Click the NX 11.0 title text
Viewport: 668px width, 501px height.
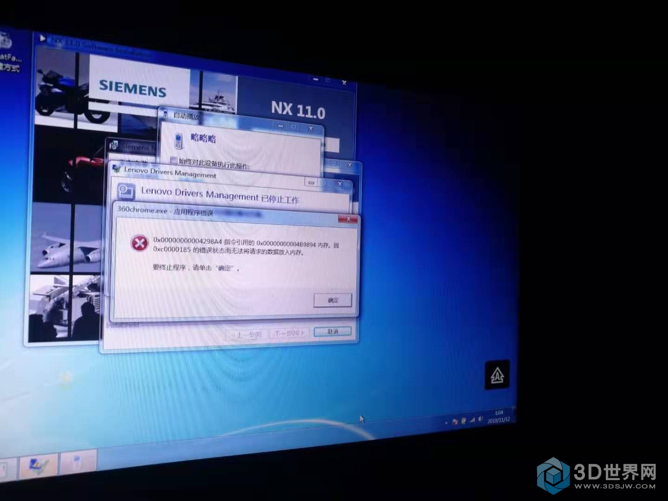(x=298, y=110)
